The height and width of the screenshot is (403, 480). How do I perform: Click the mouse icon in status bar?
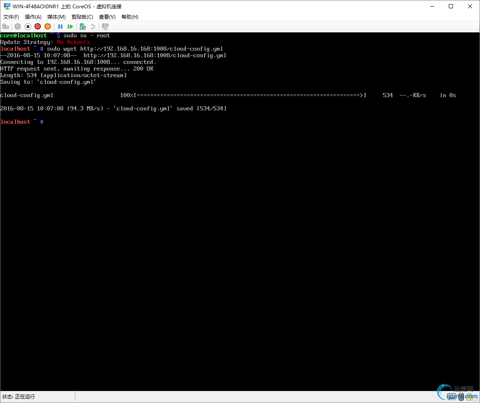pyautogui.click(x=461, y=397)
